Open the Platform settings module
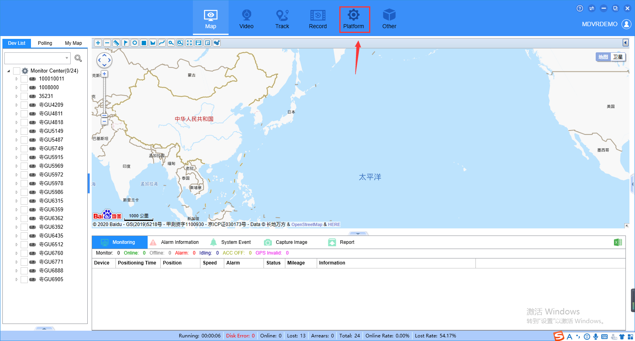This screenshot has height=341, width=635. click(x=354, y=19)
